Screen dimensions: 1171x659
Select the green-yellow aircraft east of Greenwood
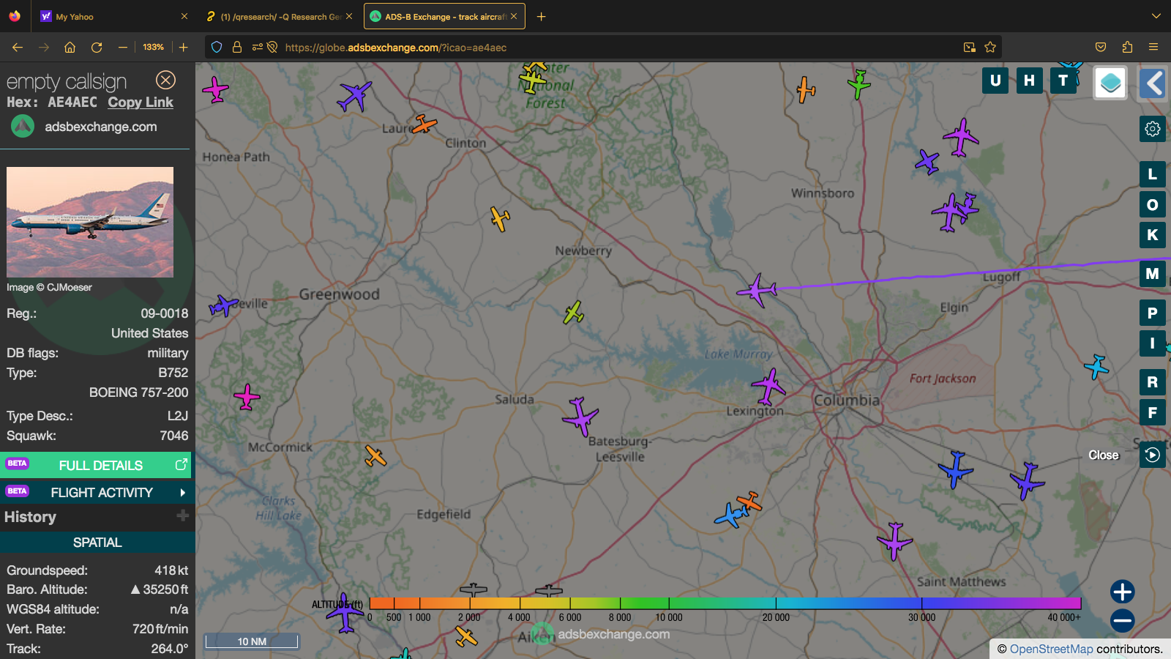point(574,313)
